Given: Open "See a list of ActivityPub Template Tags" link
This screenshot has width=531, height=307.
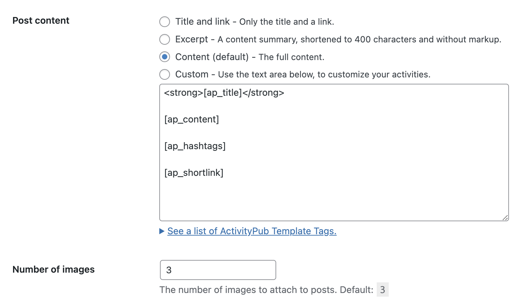Looking at the screenshot, I should tap(252, 231).
